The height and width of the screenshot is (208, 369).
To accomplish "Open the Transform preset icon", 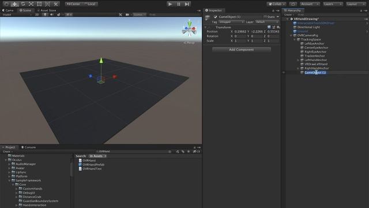I will coord(273,27).
